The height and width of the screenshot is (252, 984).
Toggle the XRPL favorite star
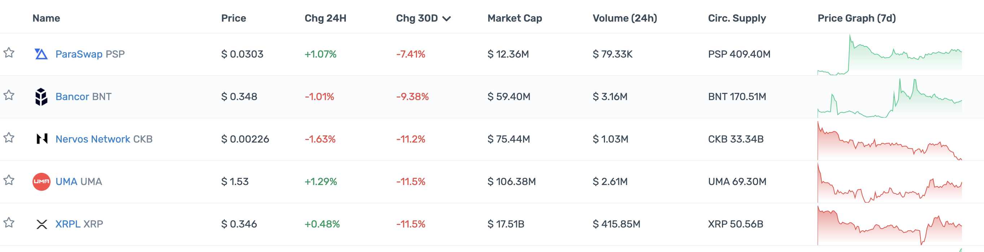coord(9,222)
